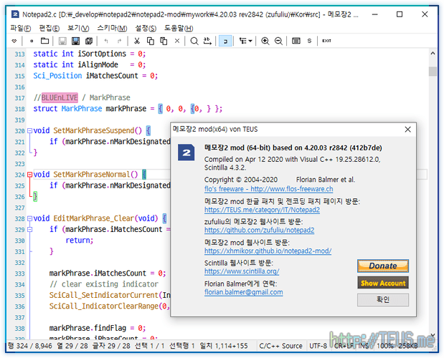Open the github zufuliu notepad2 link
The image size is (444, 358).
259,230
